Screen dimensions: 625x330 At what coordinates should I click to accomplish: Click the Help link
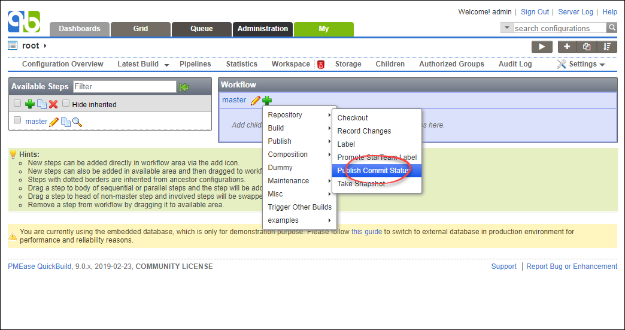tap(610, 12)
